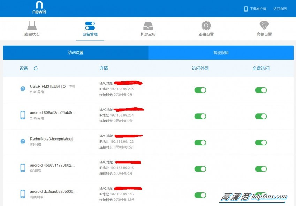This screenshot has width=296, height=206.
Task: Click the USER-FM3TEU9TTO device icon
Action: coord(22,89)
